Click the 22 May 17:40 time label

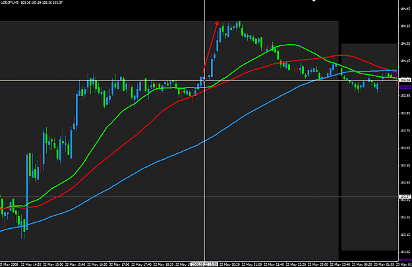coord(141,264)
